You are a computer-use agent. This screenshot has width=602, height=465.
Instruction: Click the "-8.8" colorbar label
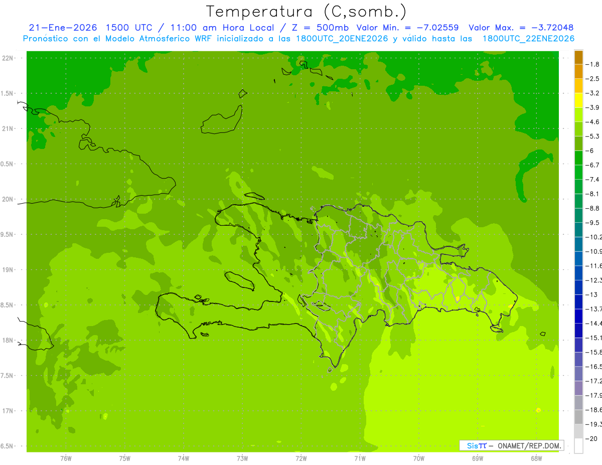pyautogui.click(x=593, y=208)
